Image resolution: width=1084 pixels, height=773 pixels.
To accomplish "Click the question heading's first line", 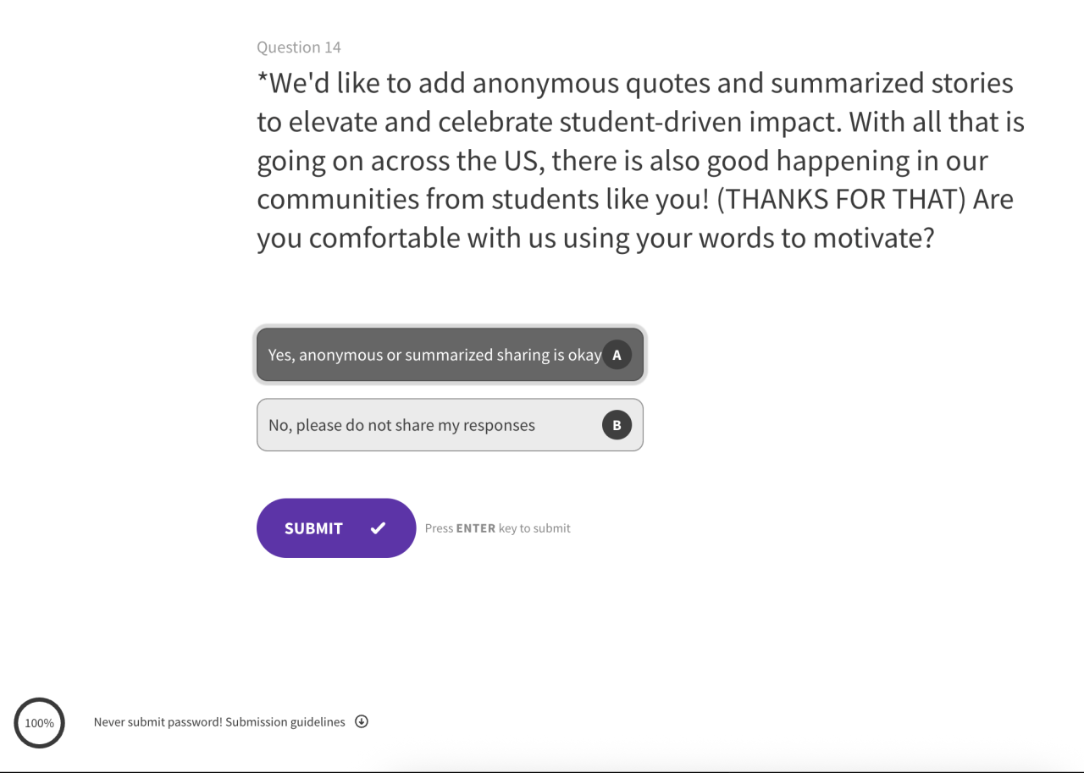I will tap(635, 84).
